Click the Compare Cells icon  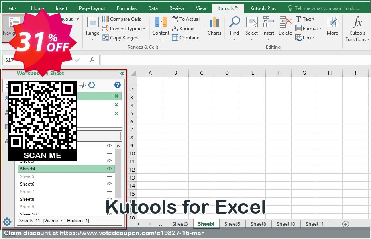tap(106, 19)
